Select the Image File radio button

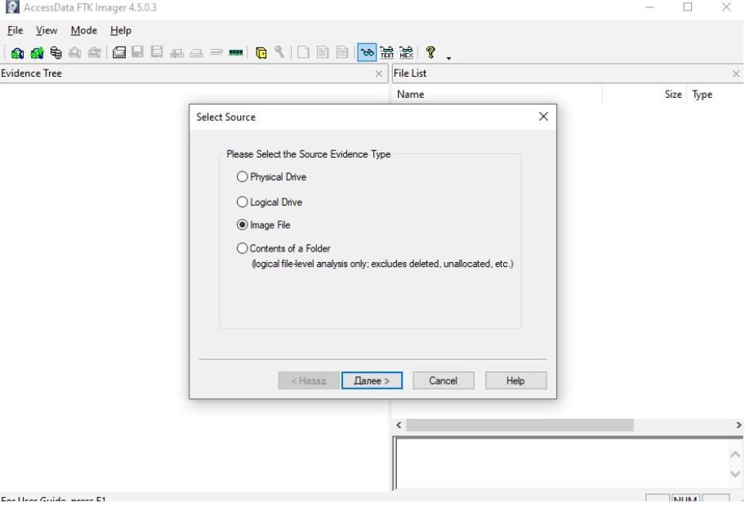(x=242, y=225)
